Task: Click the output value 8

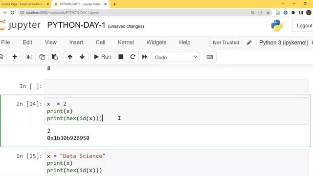Action: pyautogui.click(x=49, y=68)
